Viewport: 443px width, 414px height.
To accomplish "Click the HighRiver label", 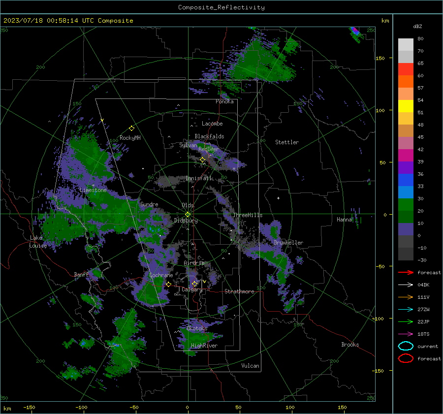I will pos(204,346).
